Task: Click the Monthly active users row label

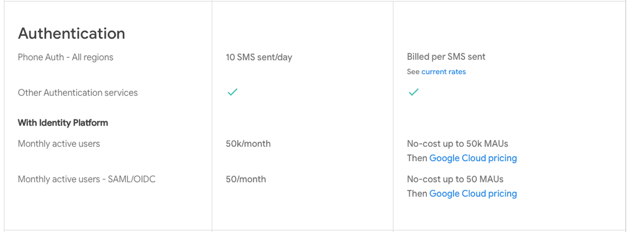Action: point(59,144)
